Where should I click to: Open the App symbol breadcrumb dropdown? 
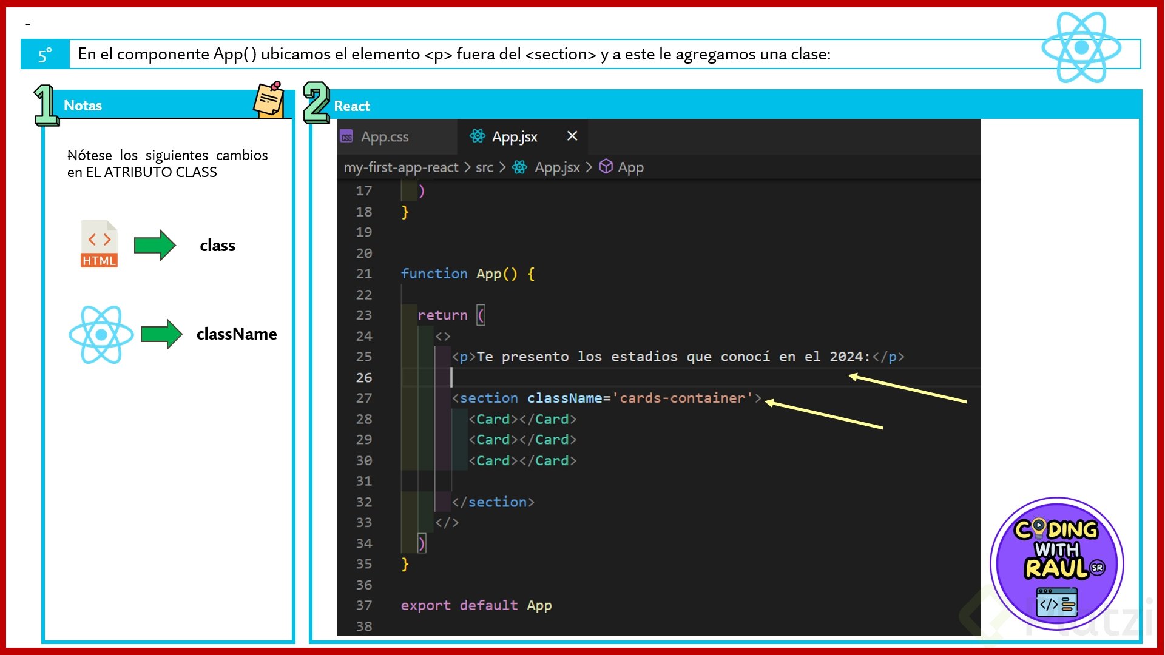pyautogui.click(x=630, y=167)
